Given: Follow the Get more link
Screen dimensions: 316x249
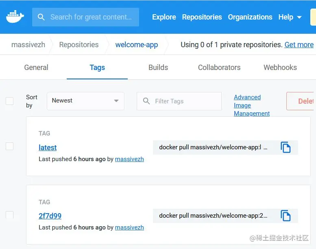Looking at the screenshot, I should pos(299,45).
